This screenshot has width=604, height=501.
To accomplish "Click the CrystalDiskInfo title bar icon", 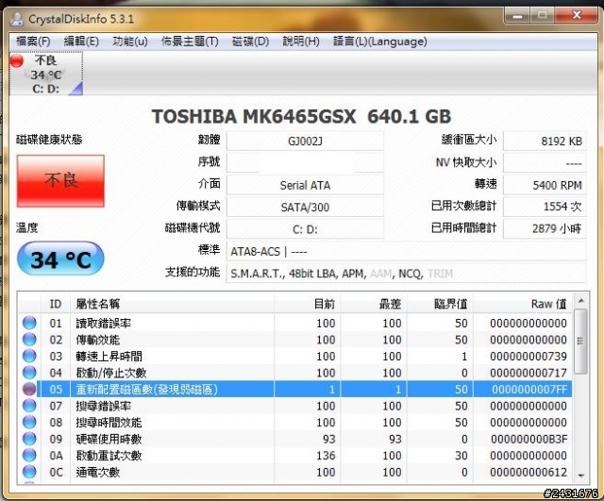I will [17, 19].
